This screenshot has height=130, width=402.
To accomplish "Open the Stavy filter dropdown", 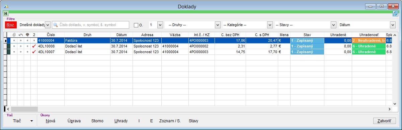I will tap(333, 25).
